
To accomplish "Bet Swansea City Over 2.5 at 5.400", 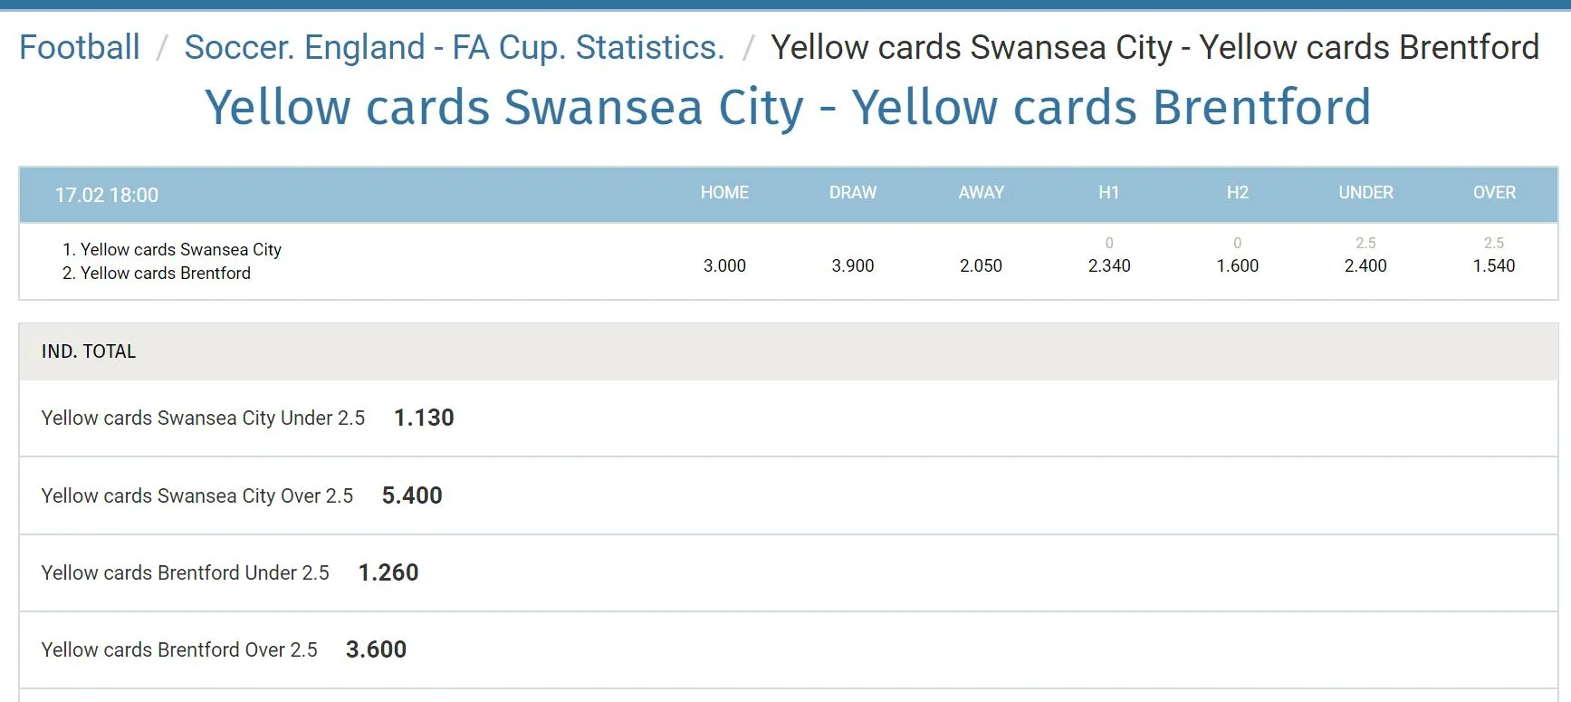I will (412, 495).
